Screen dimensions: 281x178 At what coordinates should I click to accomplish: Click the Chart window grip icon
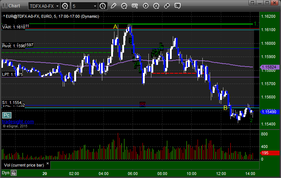5,6
